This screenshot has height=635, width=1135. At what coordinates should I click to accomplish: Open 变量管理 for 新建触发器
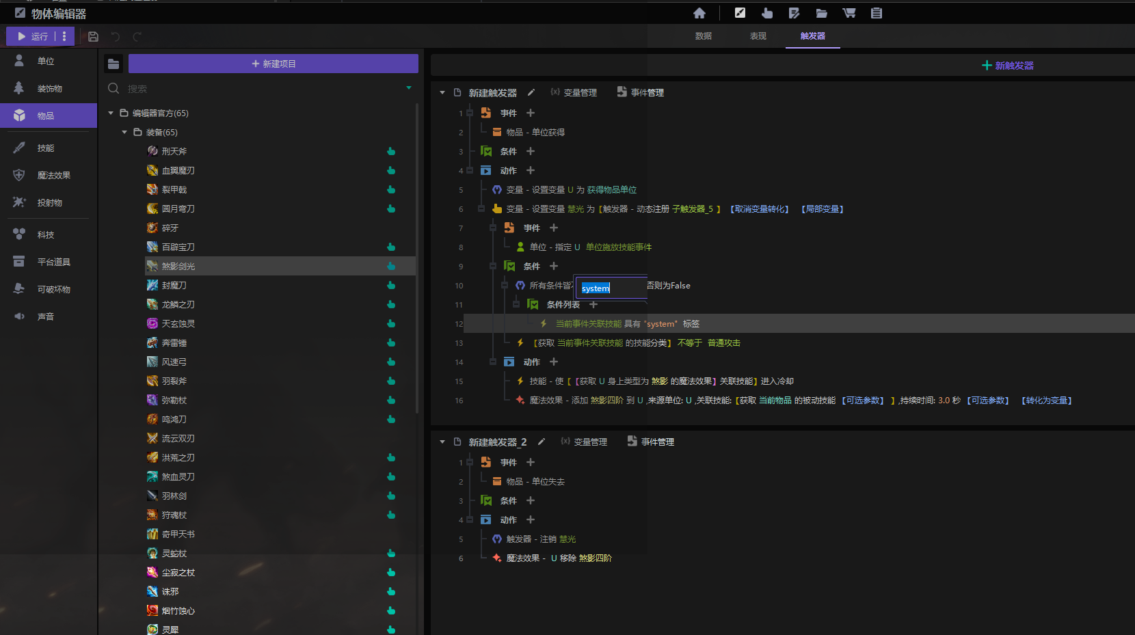(x=574, y=92)
